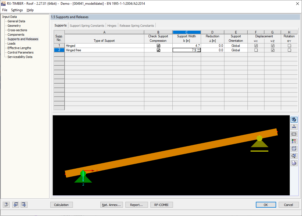Toggle the 123 numbering display icon
302x216 pixels.
pos(294,134)
